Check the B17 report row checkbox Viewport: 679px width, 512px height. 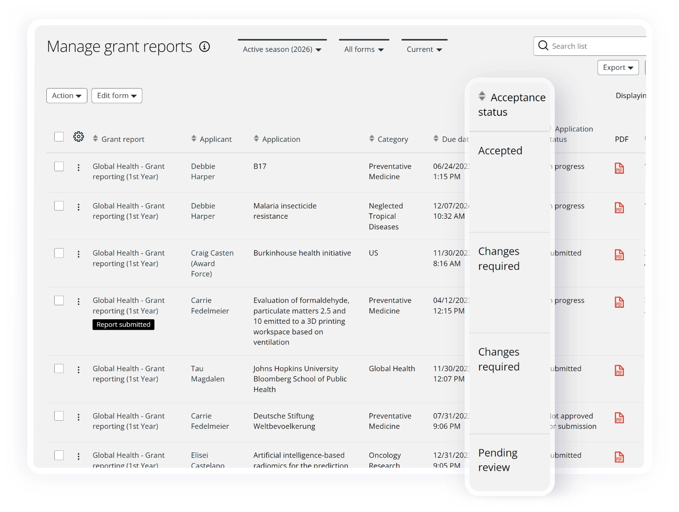coord(59,166)
